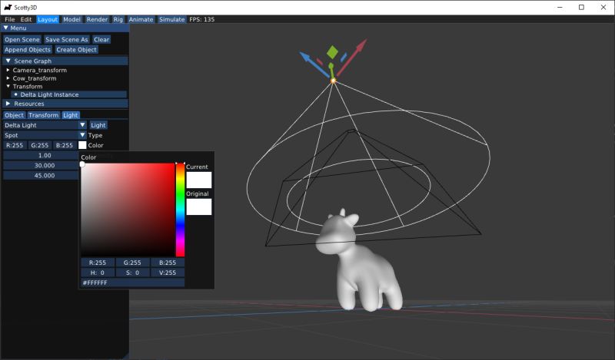The image size is (615, 360).
Task: Open the Delta Light dropdown
Action: [45, 125]
